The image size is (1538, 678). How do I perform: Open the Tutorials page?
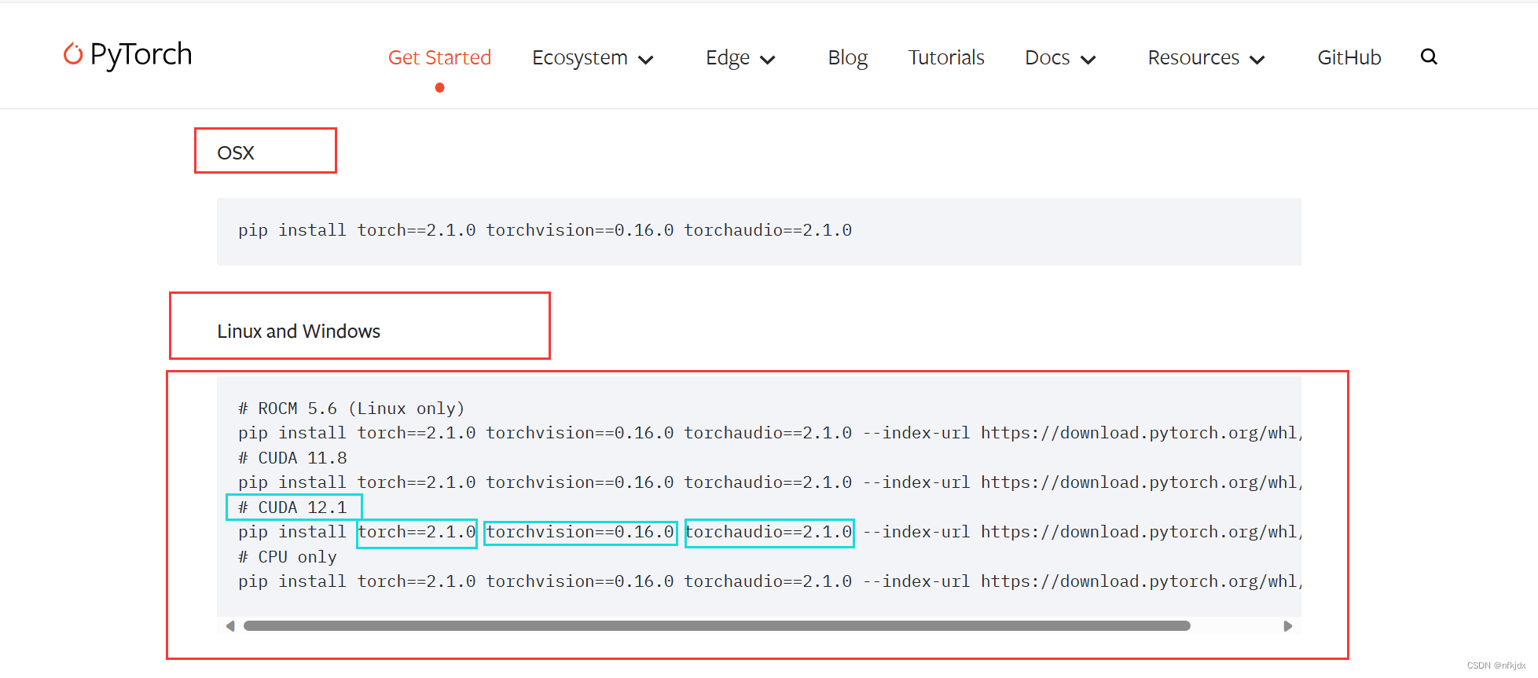946,57
